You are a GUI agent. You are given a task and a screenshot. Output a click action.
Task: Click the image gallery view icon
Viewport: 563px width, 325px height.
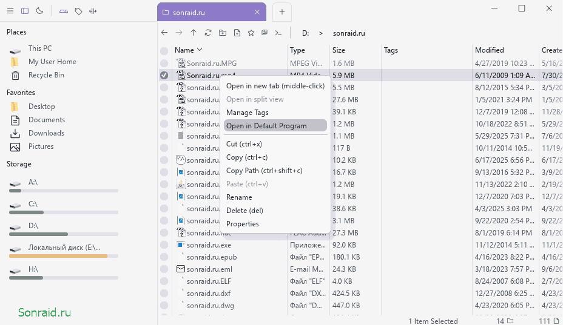pyautogui.click(x=265, y=33)
